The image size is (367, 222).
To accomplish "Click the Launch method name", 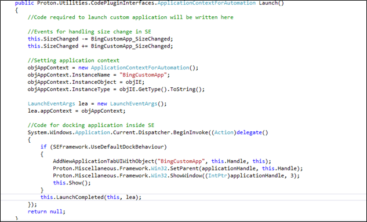I will [x=268, y=3].
